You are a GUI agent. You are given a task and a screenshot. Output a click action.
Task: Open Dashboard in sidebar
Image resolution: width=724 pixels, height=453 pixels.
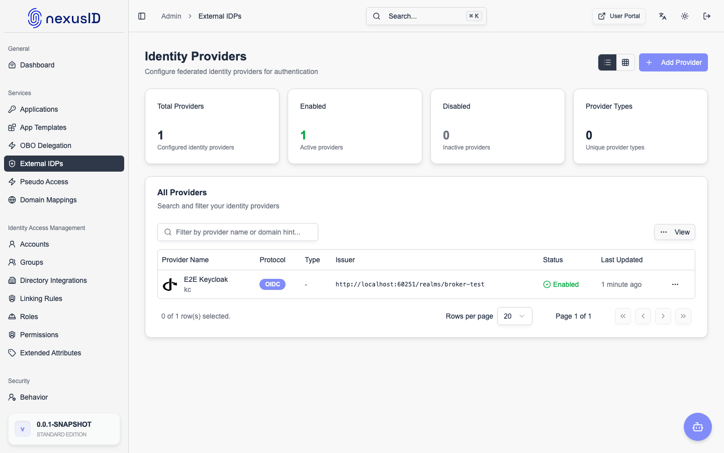click(64, 65)
